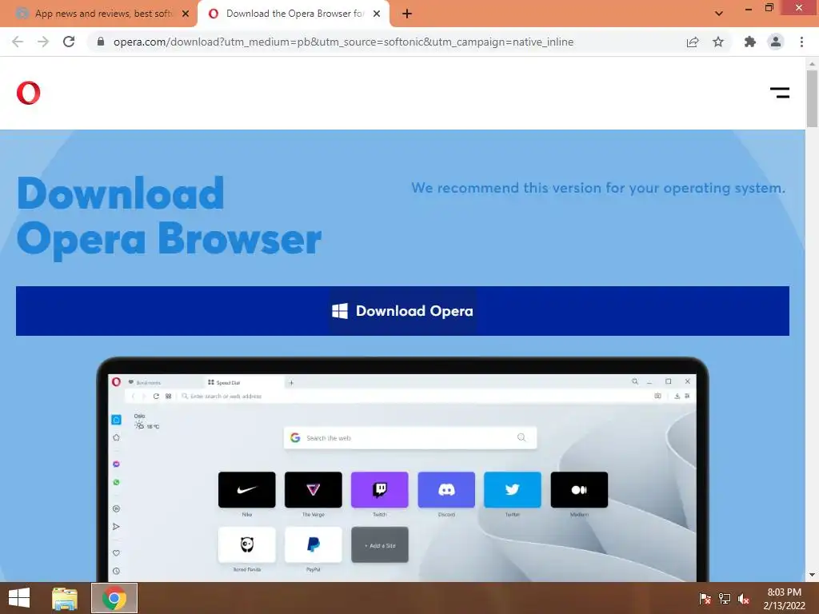Open a new tab with the plus button
819x614 pixels.
407,14
